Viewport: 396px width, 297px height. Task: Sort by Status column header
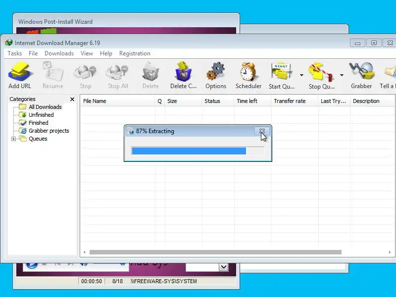[x=218, y=101]
